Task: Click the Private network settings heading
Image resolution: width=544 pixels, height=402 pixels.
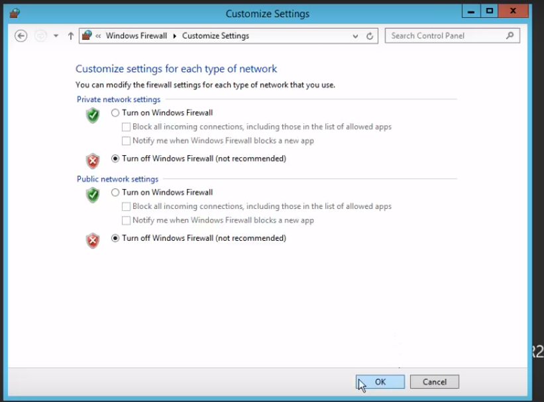Action: coord(119,100)
